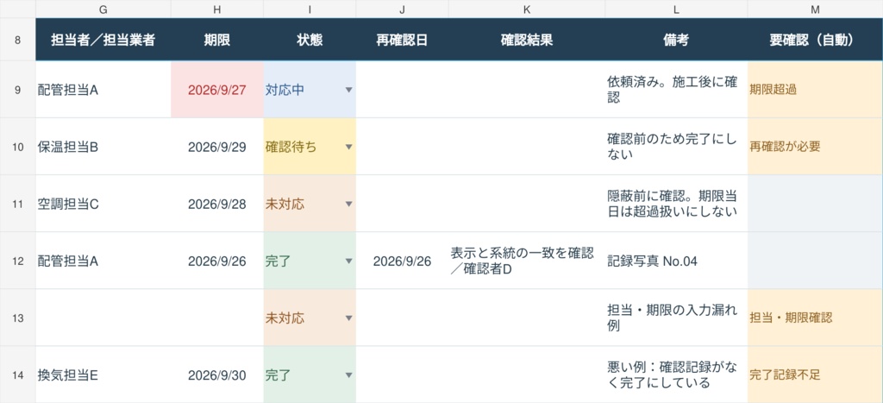Image resolution: width=883 pixels, height=403 pixels.
Task: Select the 記録写真 No.04 note cell
Action: point(676,261)
